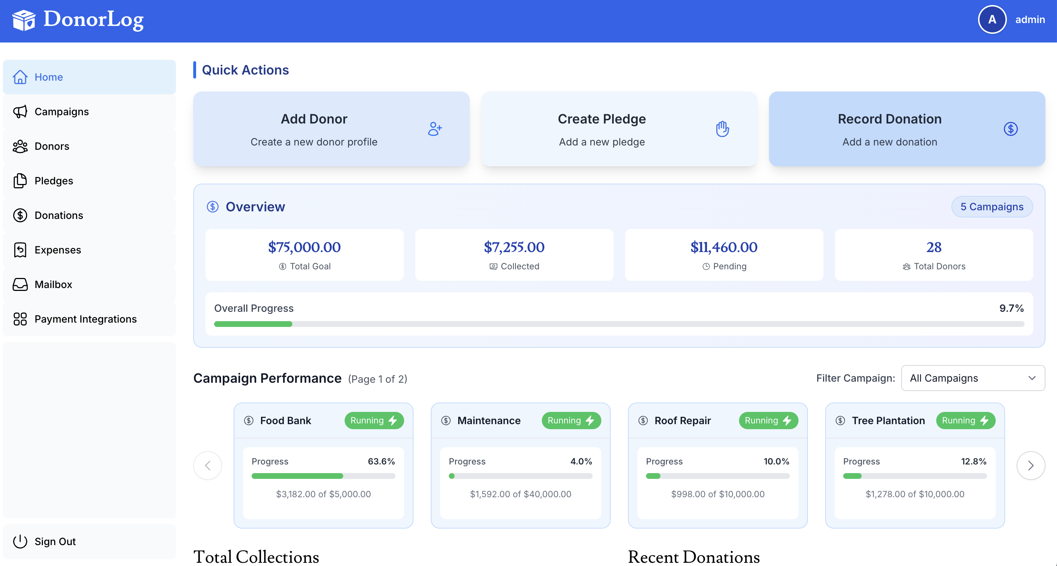The width and height of the screenshot is (1057, 566).
Task: Open Payment Integrations via its grid icon
Action: coord(20,319)
